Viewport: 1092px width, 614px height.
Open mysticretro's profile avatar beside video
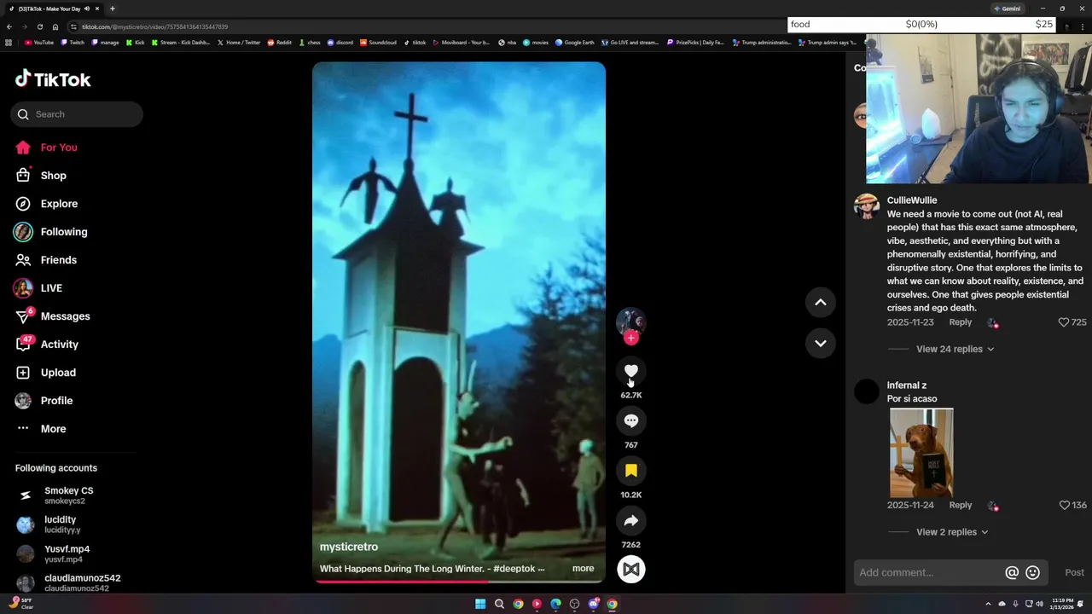pos(631,321)
